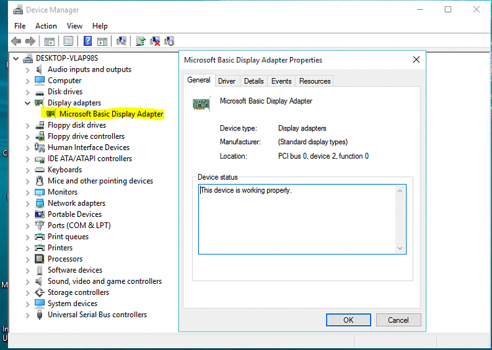Select the DESKTOP-VLAP98S computer name

pos(67,58)
